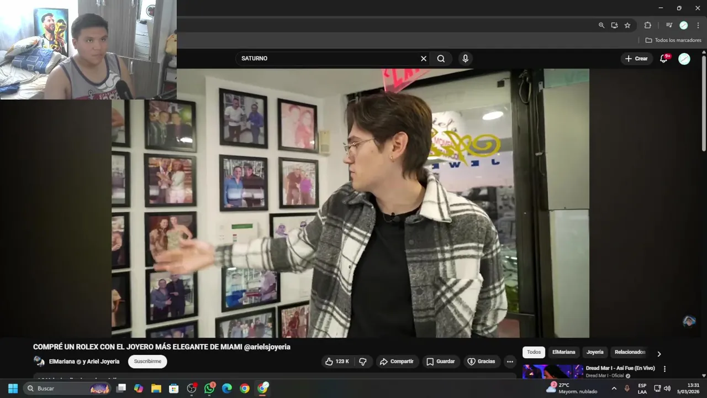Open File Explorer from taskbar
This screenshot has height=398, width=707.
pyautogui.click(x=156, y=389)
